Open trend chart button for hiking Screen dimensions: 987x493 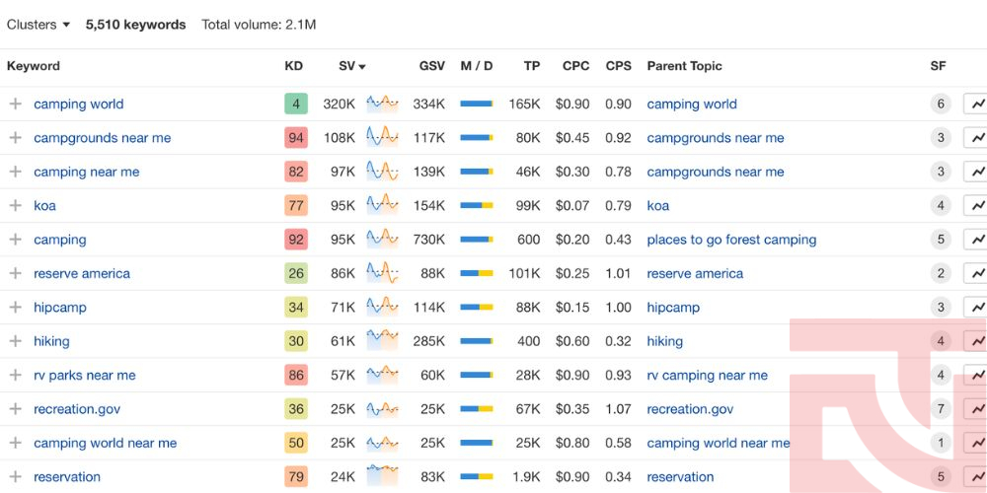point(976,341)
